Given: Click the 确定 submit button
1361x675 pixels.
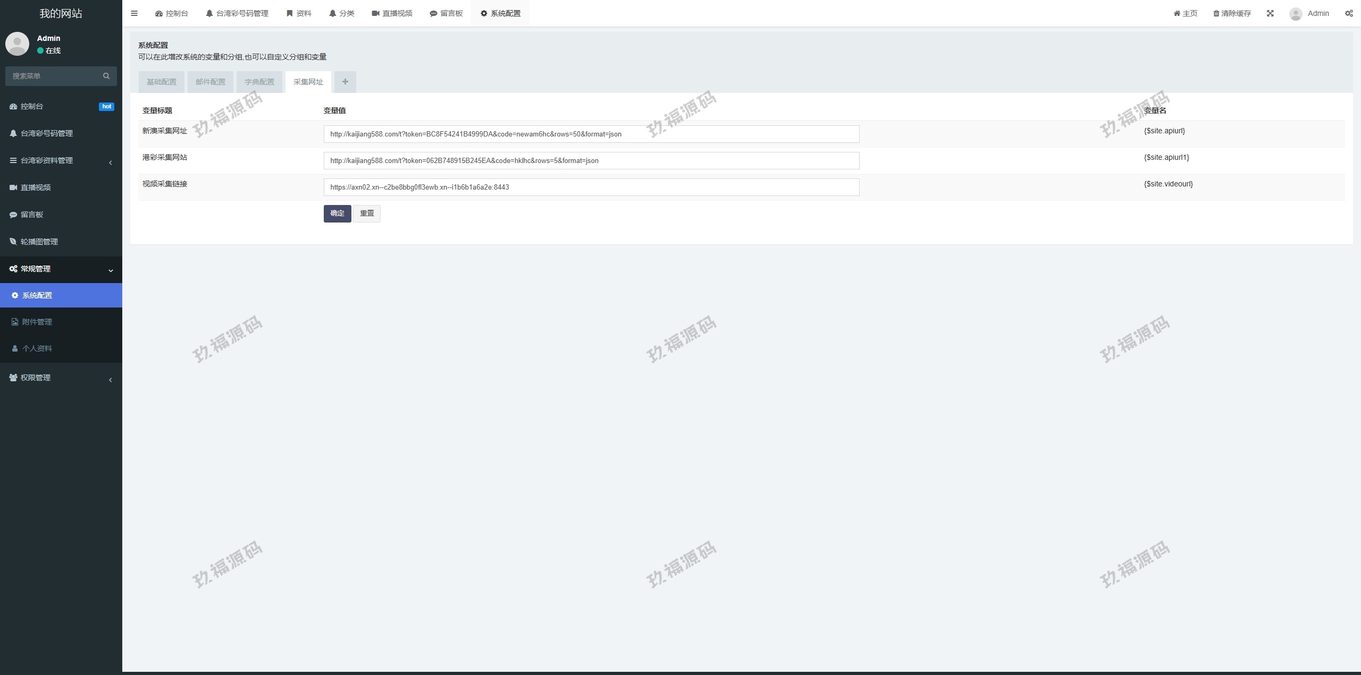Looking at the screenshot, I should click(x=337, y=213).
